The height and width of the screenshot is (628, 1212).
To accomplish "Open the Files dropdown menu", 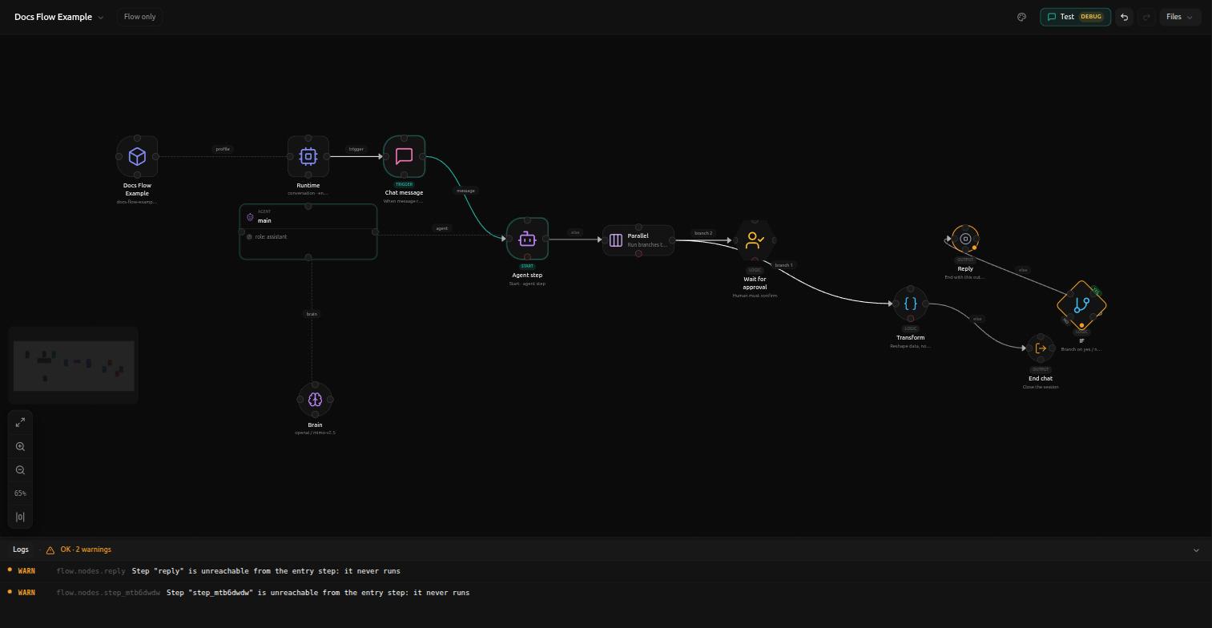I will tap(1179, 17).
